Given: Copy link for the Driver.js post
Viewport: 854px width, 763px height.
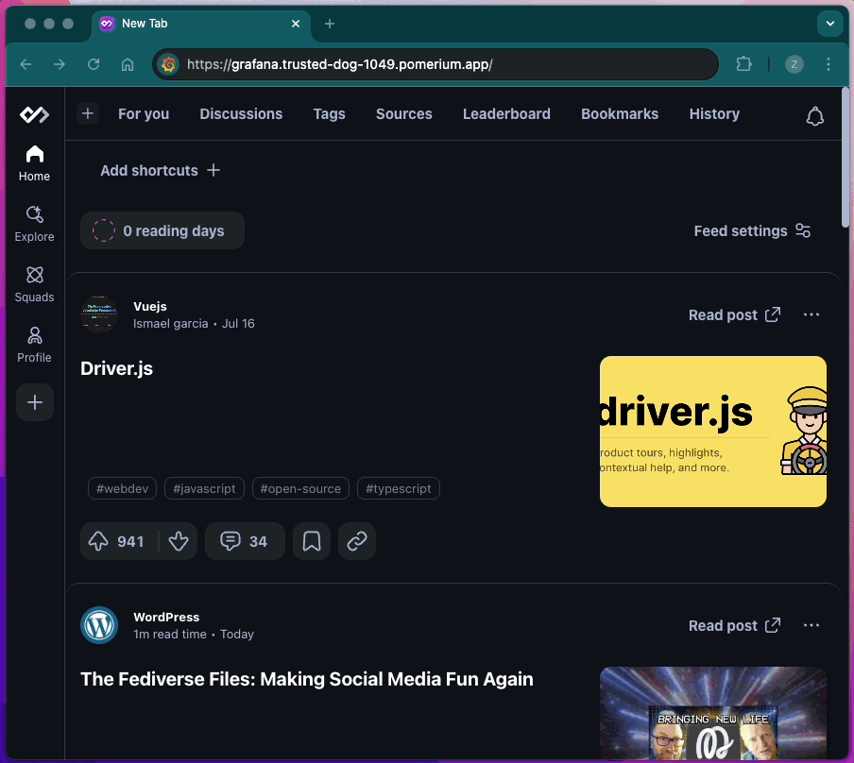Looking at the screenshot, I should coord(357,540).
